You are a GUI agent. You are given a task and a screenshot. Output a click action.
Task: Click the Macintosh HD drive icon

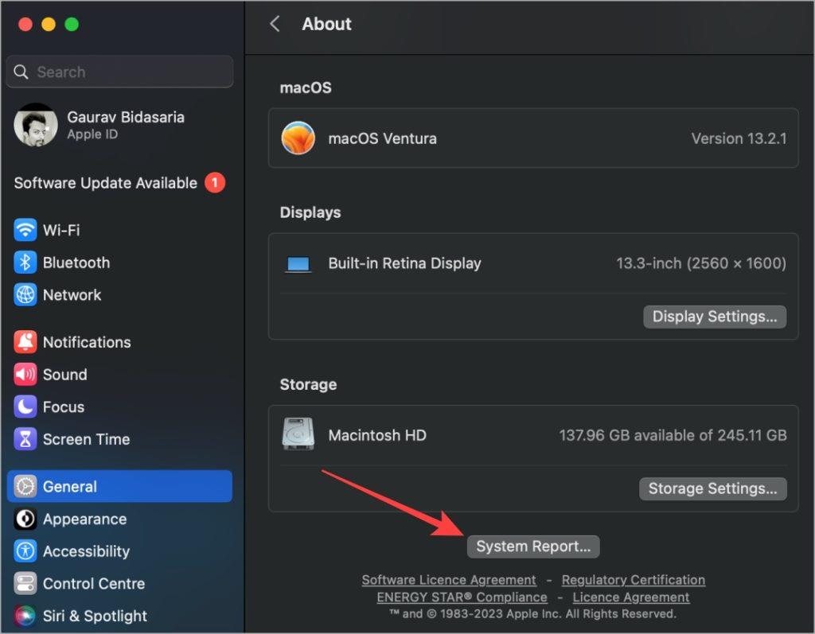pyautogui.click(x=298, y=434)
